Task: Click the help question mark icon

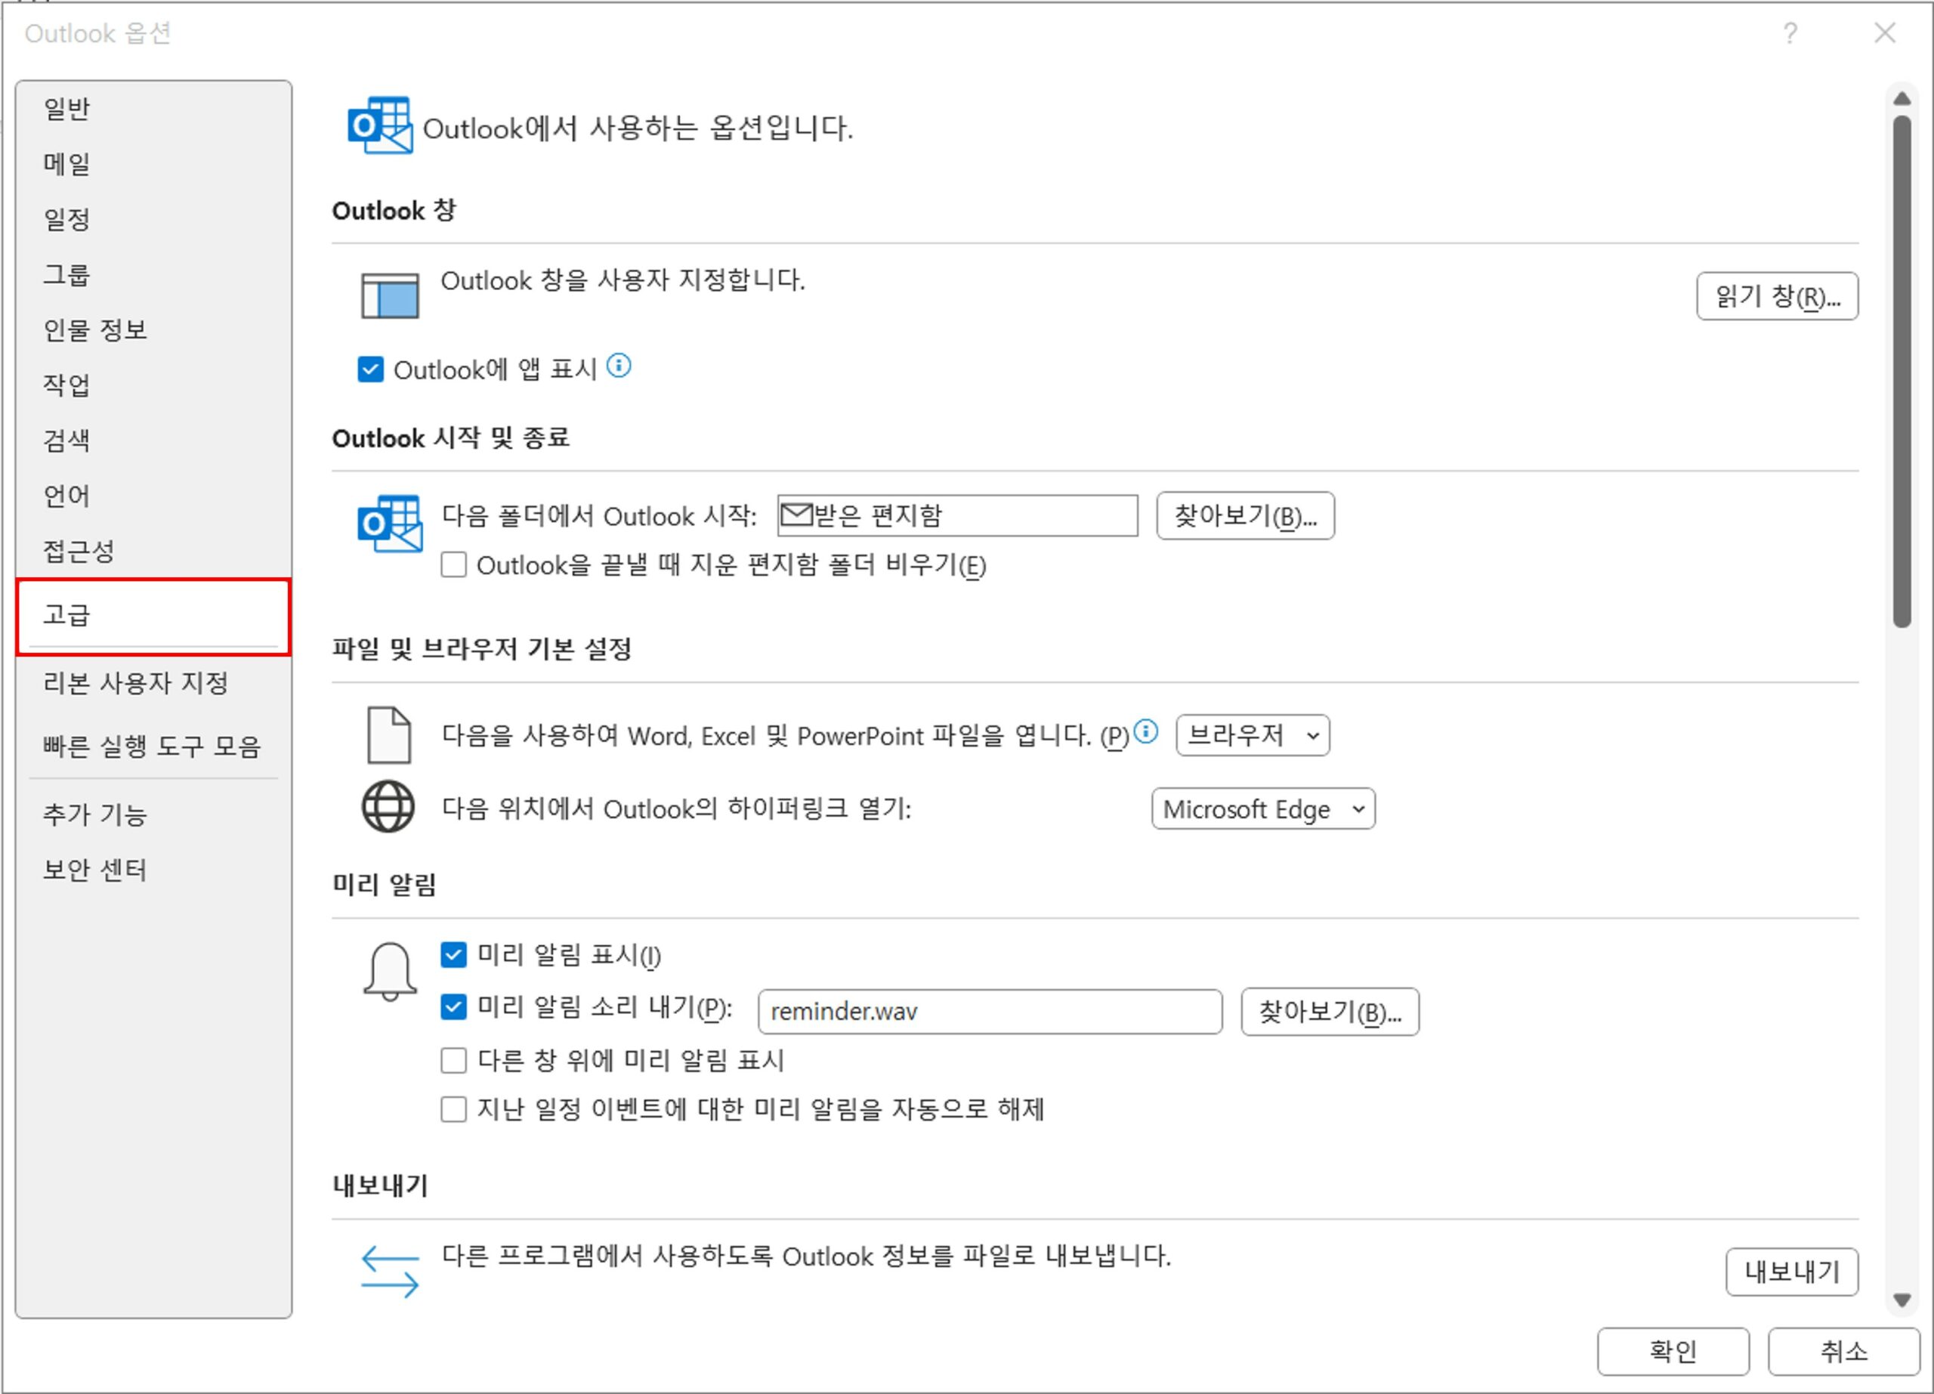Action: coord(1790,33)
